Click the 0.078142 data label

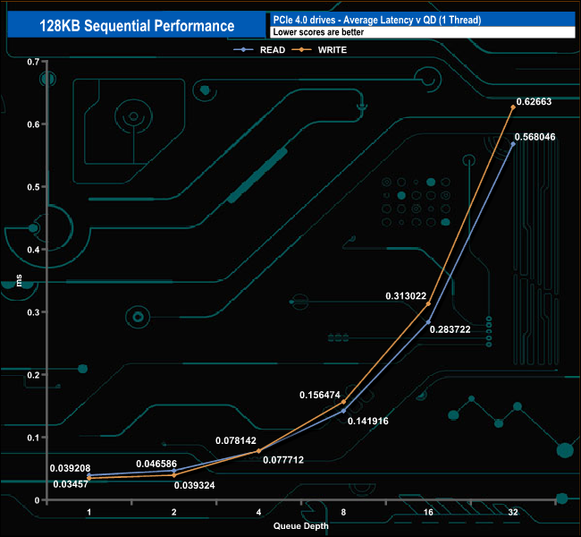click(x=236, y=440)
